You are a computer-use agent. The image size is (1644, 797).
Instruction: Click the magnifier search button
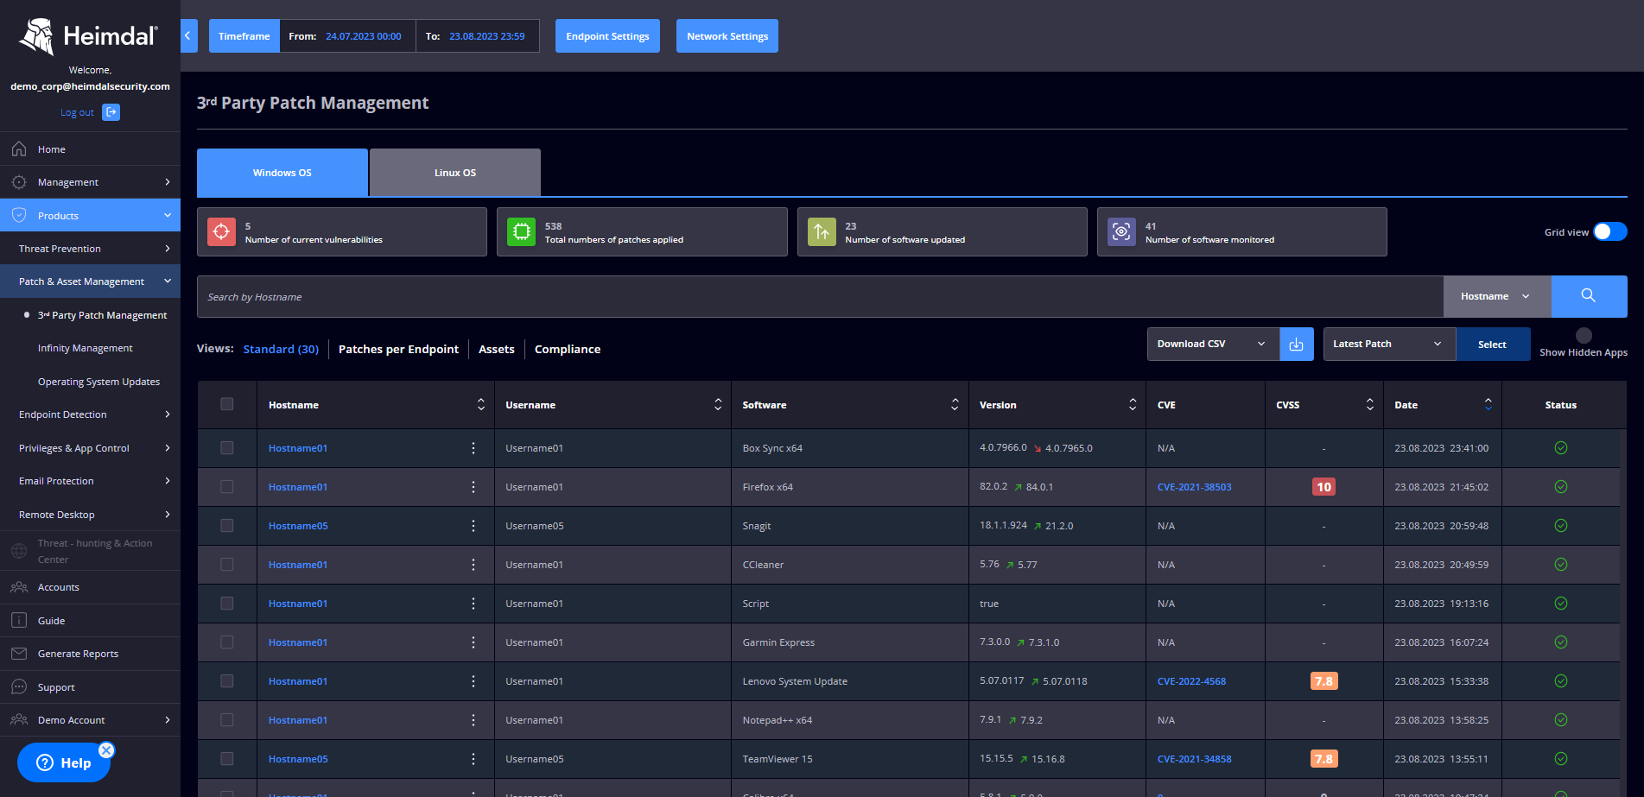[1589, 296]
